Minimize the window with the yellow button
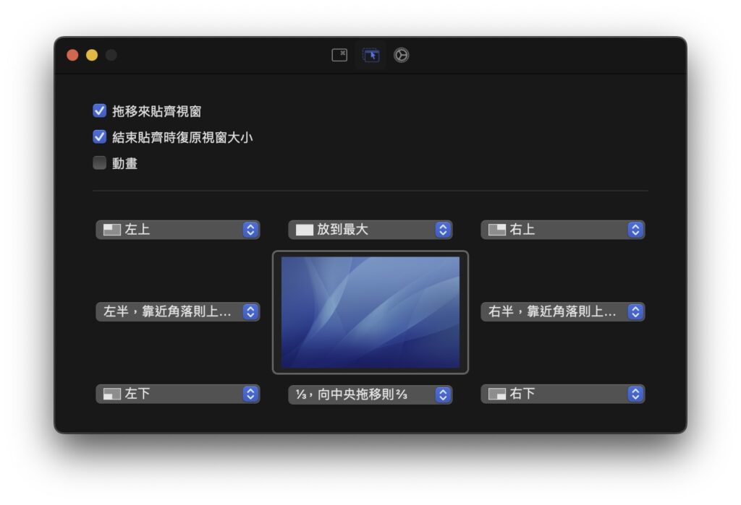741x505 pixels. tap(92, 55)
